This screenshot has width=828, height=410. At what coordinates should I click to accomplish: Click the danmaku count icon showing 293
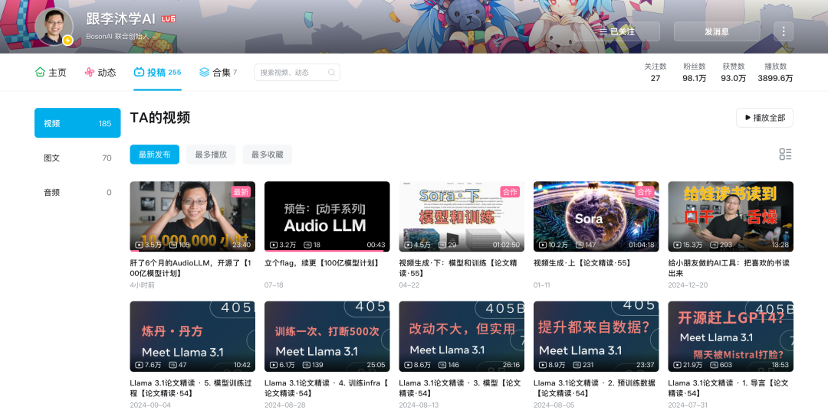[x=714, y=245]
